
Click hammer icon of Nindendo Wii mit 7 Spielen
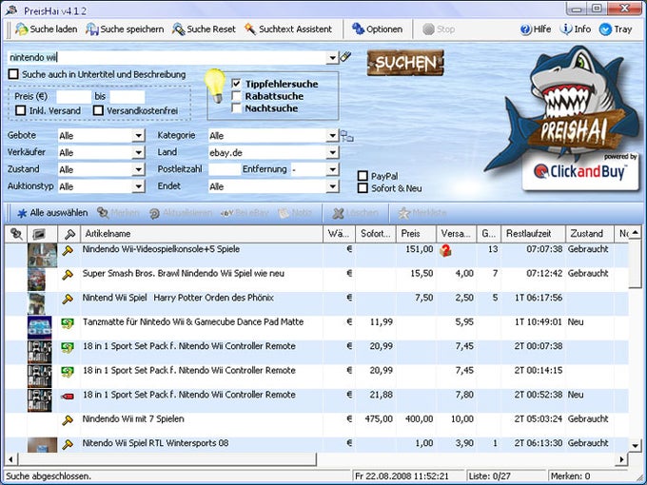coord(68,420)
